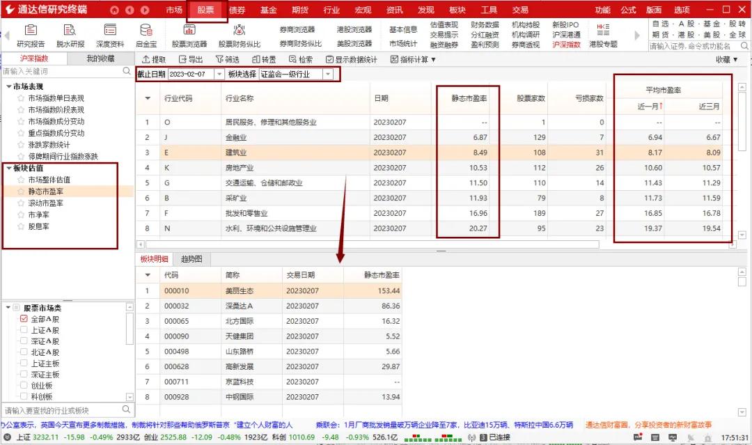This screenshot has width=752, height=445.
Task: Check the 上证主板 checkbox
Action: point(24,363)
